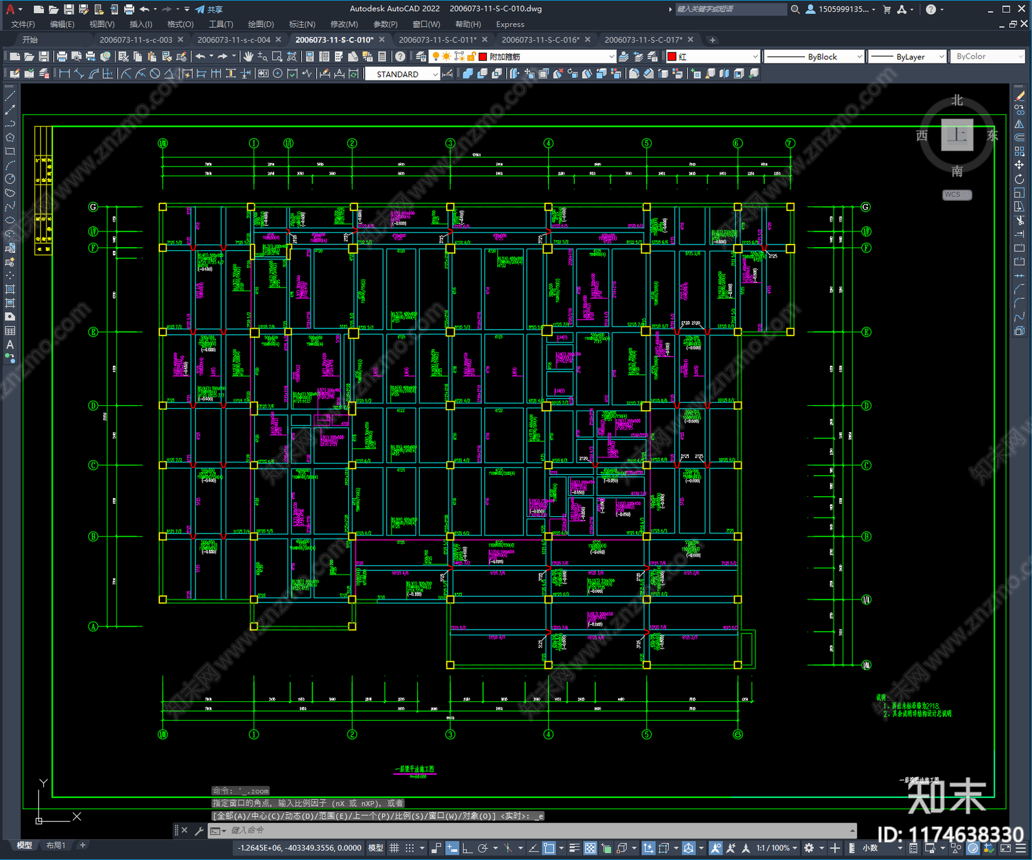1032x860 pixels.
Task: Click the Move tool in right toolbar
Action: pos(1019,165)
